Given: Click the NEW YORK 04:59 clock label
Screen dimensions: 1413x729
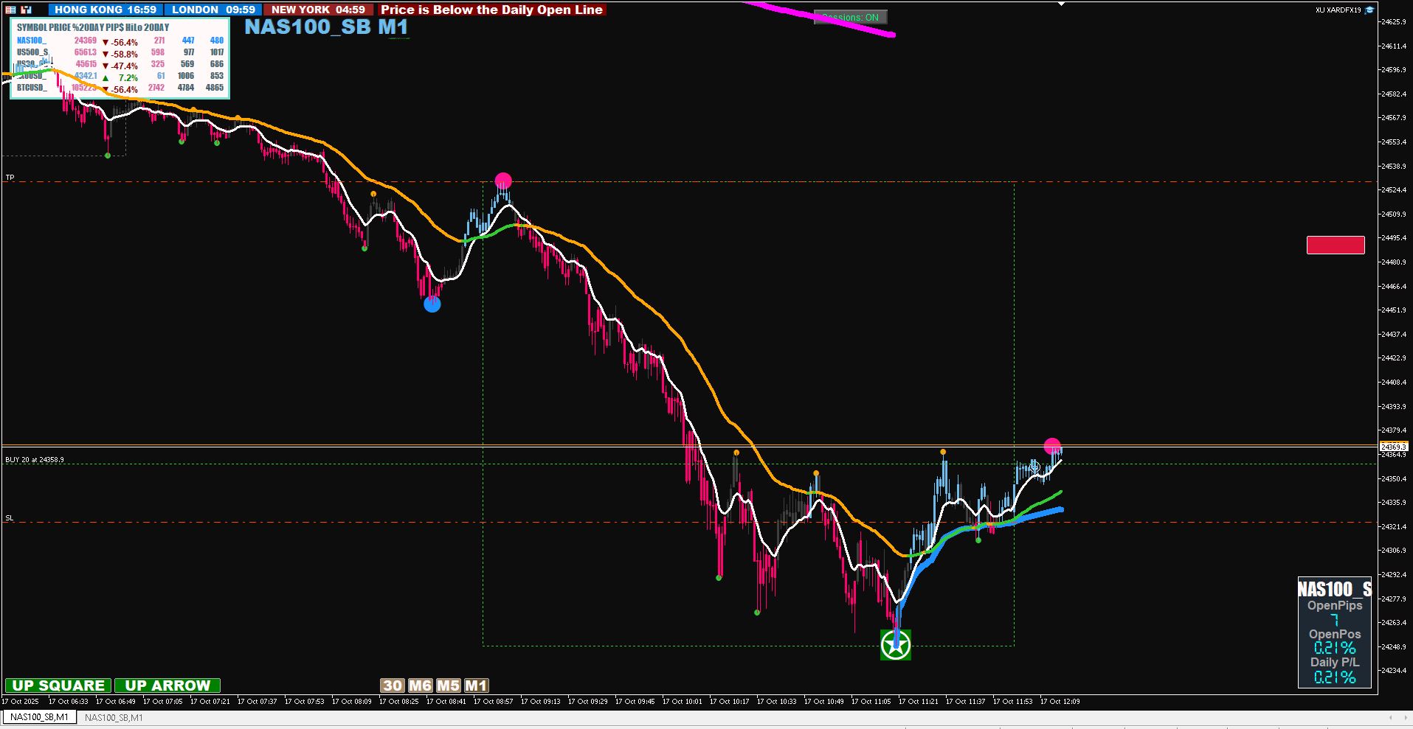Looking at the screenshot, I should pyautogui.click(x=318, y=10).
